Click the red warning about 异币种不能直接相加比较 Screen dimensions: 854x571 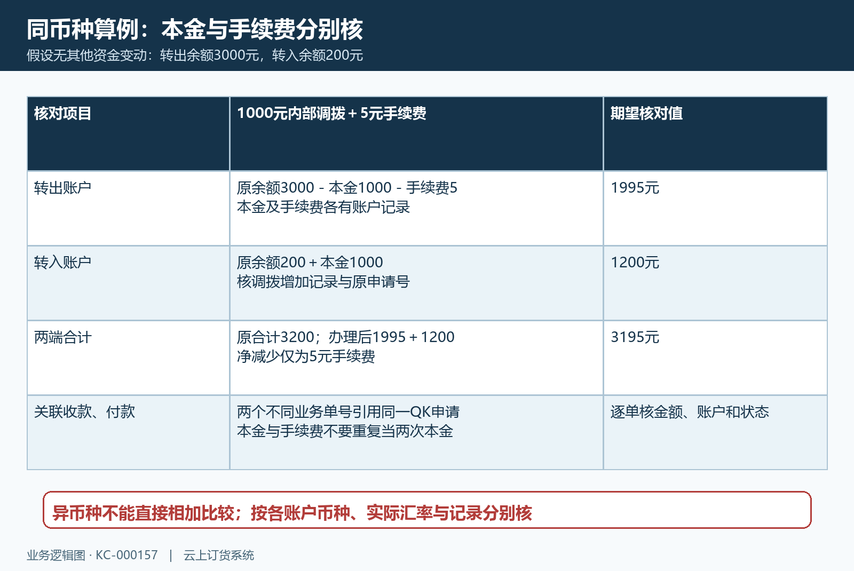click(x=427, y=510)
